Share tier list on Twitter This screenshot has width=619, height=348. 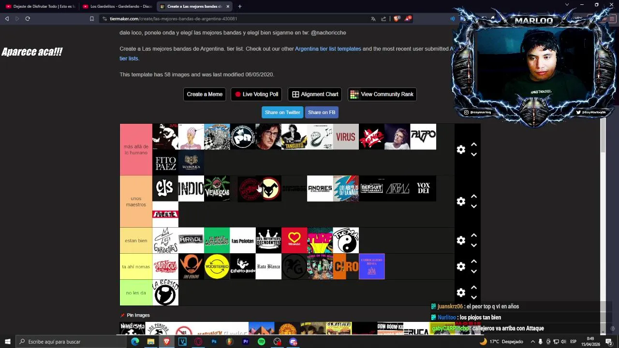click(282, 112)
